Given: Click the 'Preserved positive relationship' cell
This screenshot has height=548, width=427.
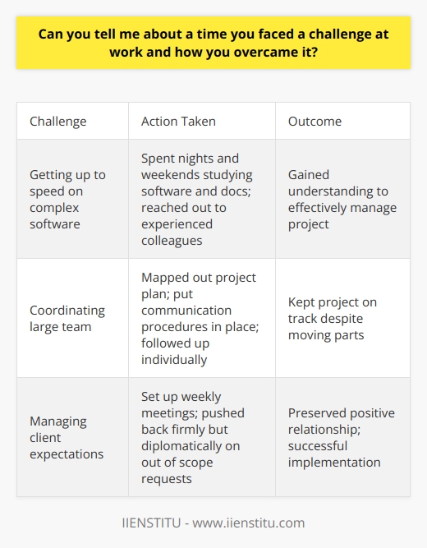Looking at the screenshot, I should [342, 437].
